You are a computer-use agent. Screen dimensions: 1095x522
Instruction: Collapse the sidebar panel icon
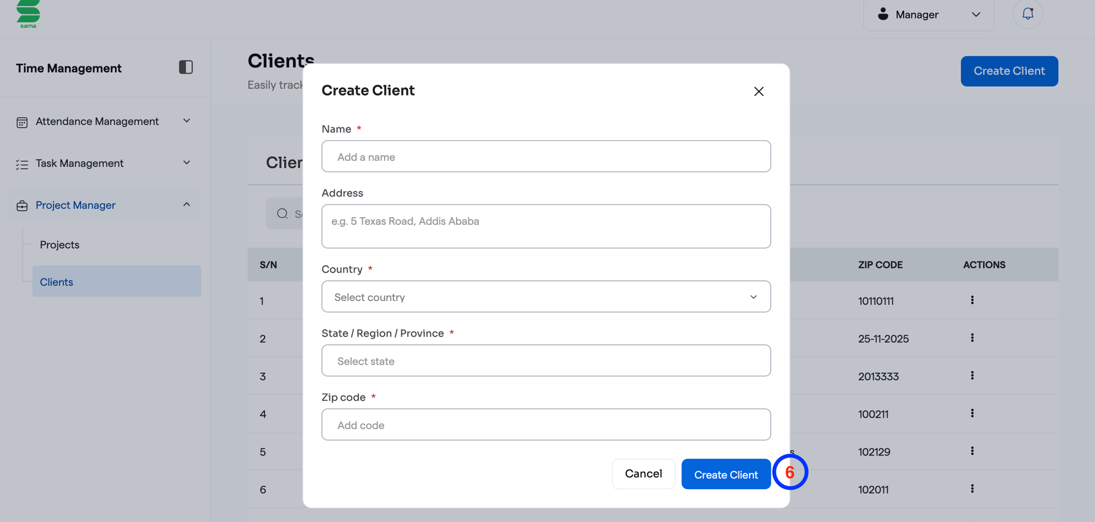(186, 67)
